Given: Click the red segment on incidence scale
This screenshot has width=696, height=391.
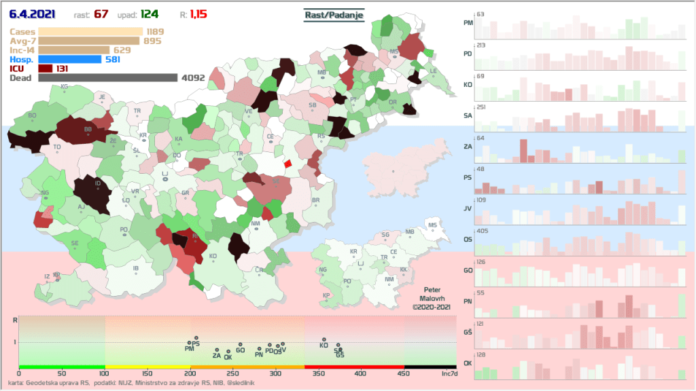Looking at the screenshot, I should coord(353,367).
